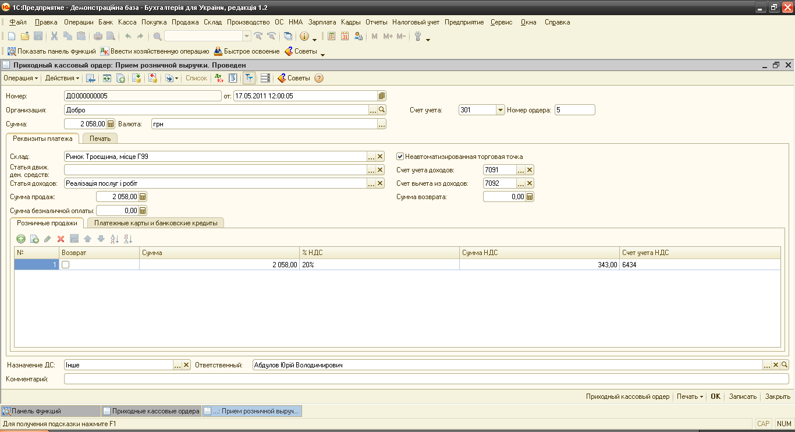Click the Номер field ДО000000005
The width and height of the screenshot is (795, 432).
[143, 96]
